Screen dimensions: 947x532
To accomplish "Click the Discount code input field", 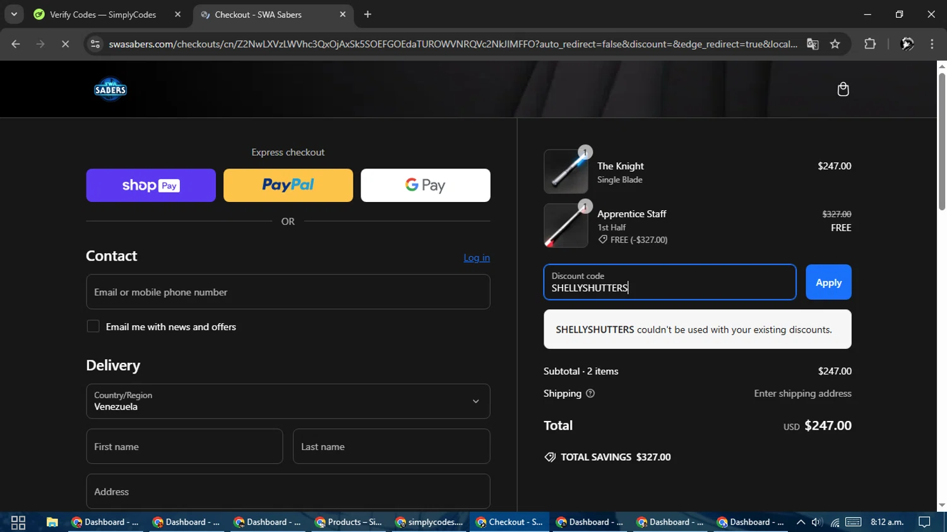I will click(x=670, y=282).
